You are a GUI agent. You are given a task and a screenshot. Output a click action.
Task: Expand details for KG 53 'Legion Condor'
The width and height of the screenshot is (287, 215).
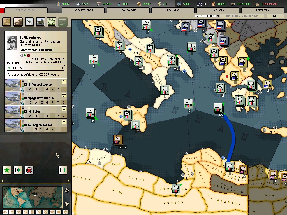[x=64, y=122]
